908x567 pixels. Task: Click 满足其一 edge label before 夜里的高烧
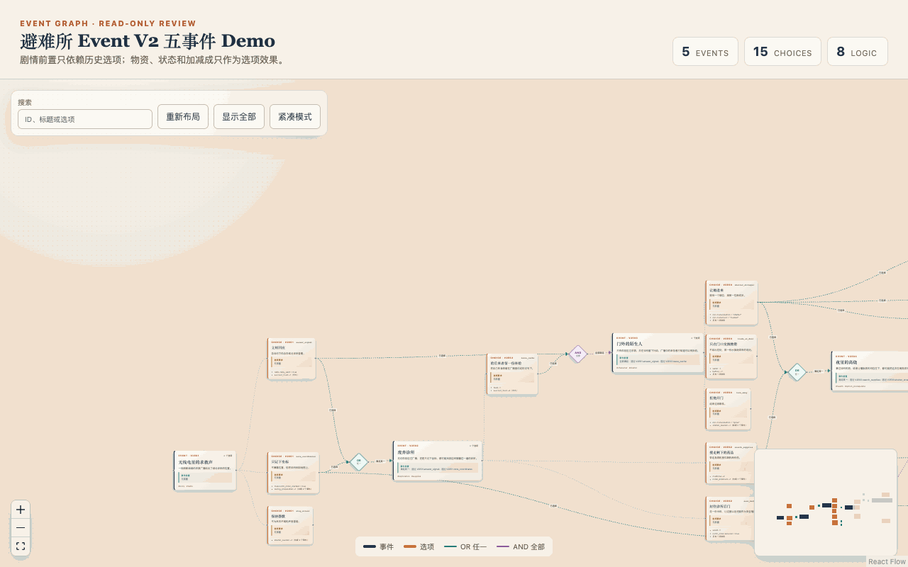818,371
